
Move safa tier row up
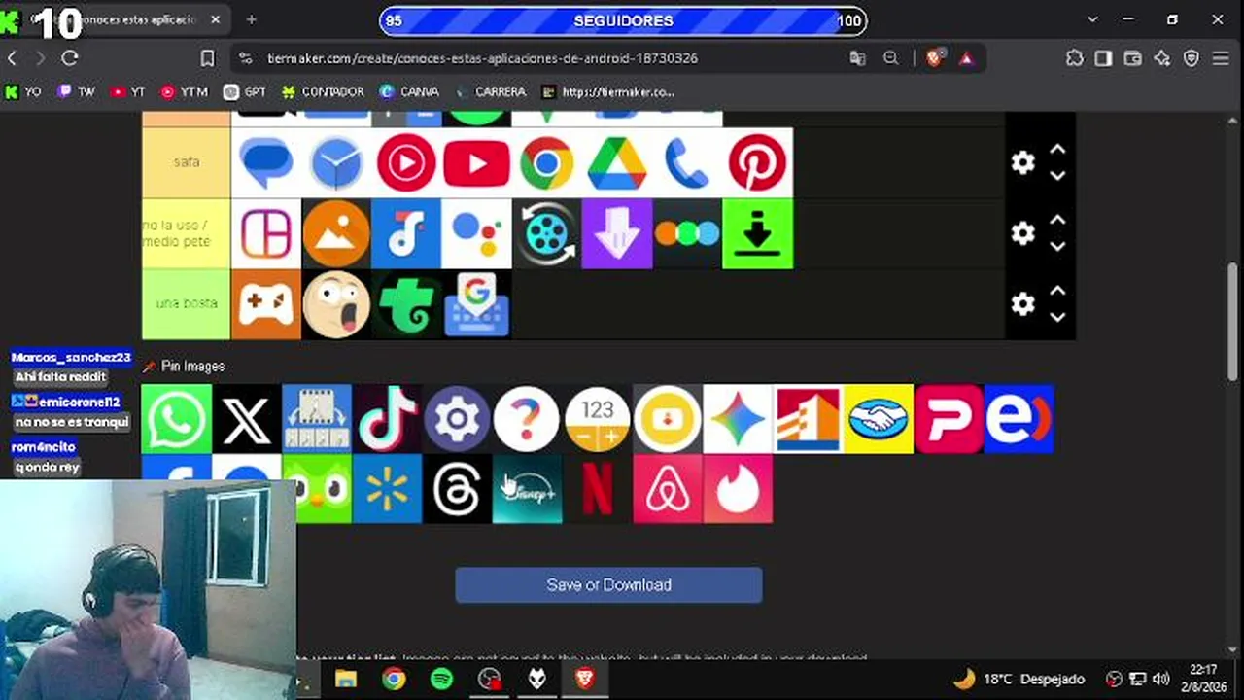tap(1057, 150)
